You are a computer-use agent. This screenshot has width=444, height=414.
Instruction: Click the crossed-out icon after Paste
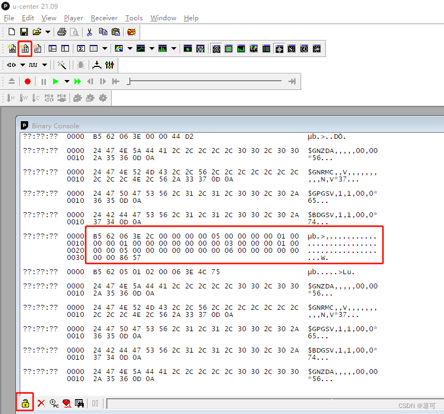(x=131, y=32)
